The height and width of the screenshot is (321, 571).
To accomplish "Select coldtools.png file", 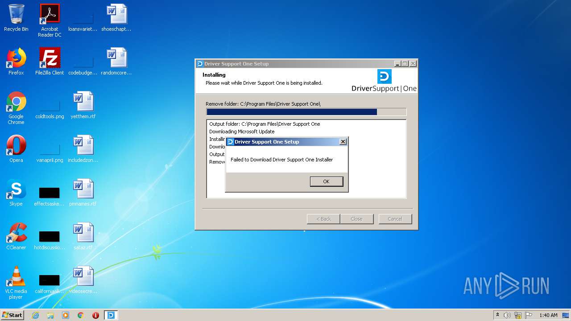I will (50, 107).
